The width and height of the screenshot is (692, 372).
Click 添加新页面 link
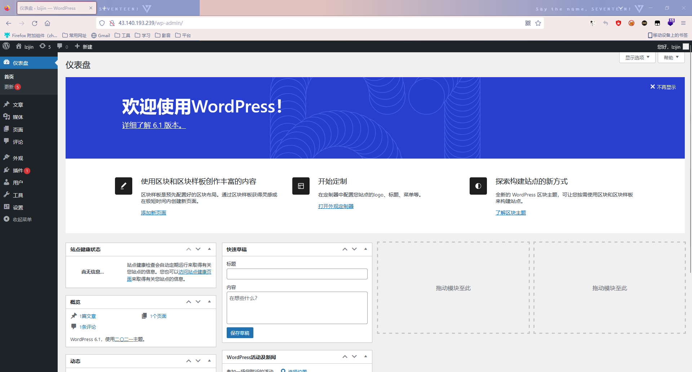click(154, 213)
